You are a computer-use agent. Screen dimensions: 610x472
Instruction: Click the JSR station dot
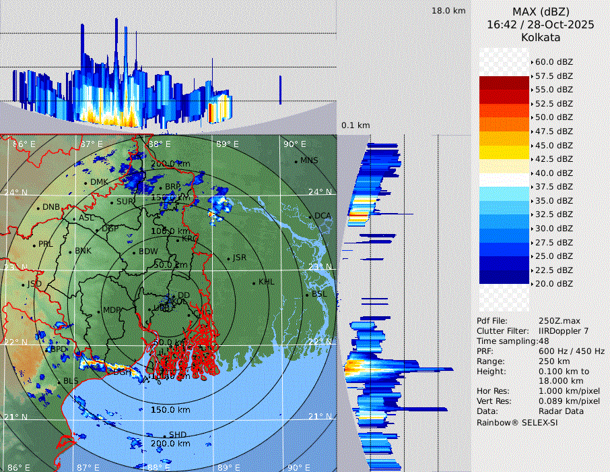228,258
